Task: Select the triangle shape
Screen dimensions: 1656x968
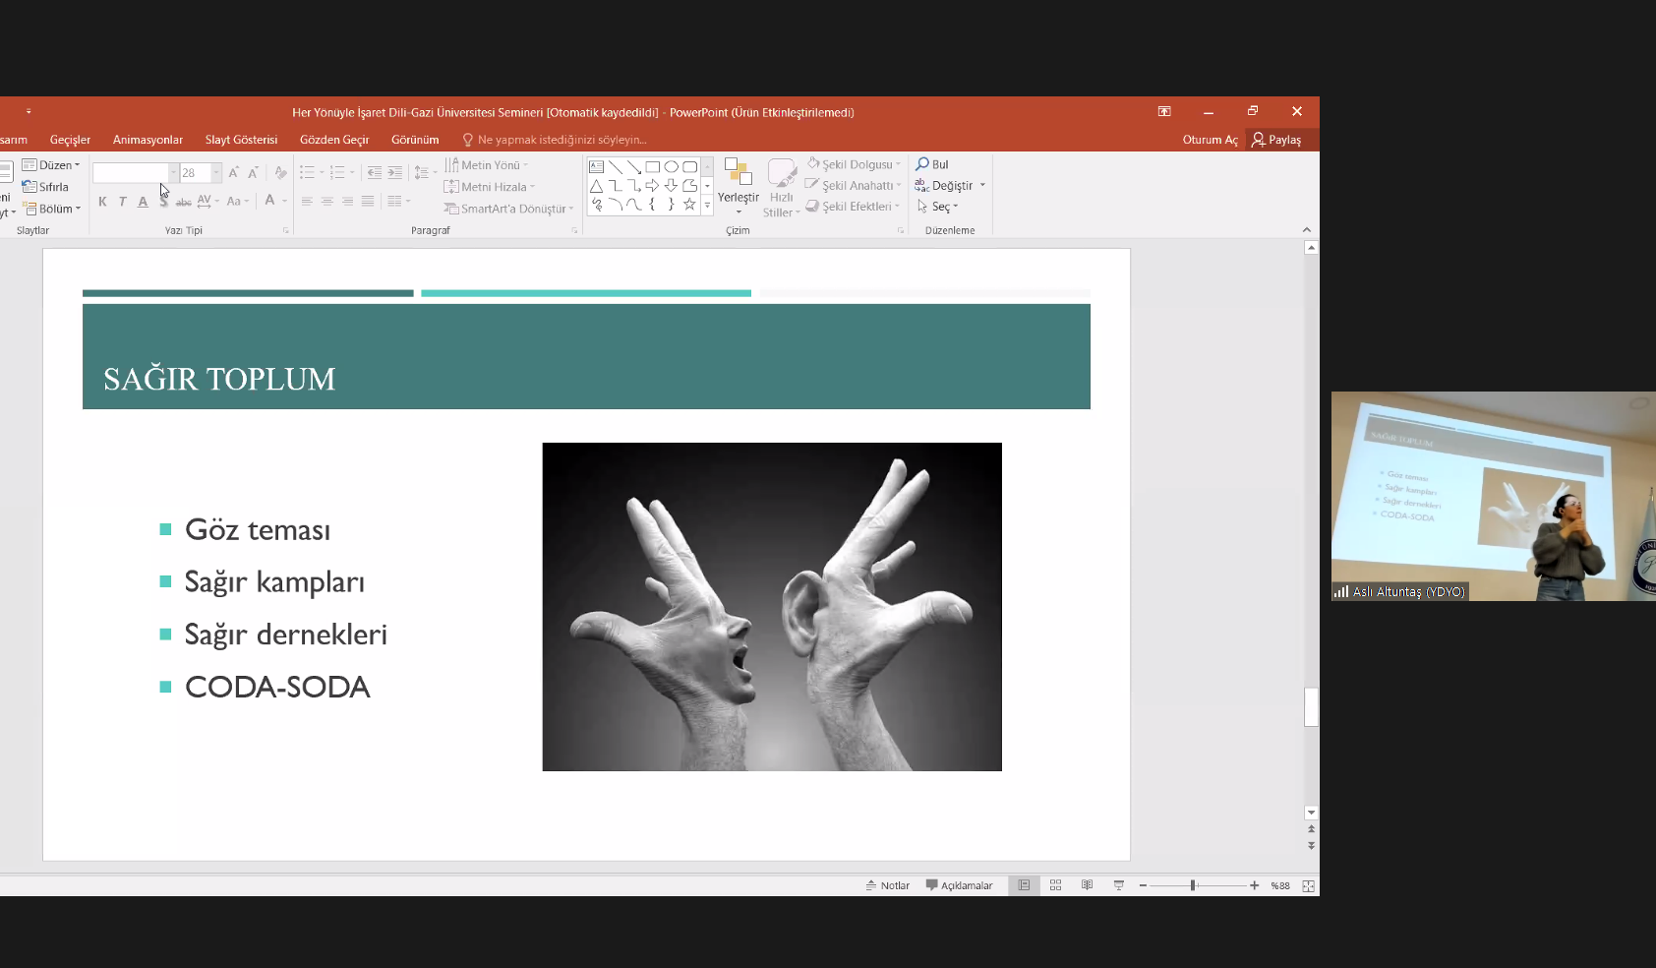Action: point(596,185)
